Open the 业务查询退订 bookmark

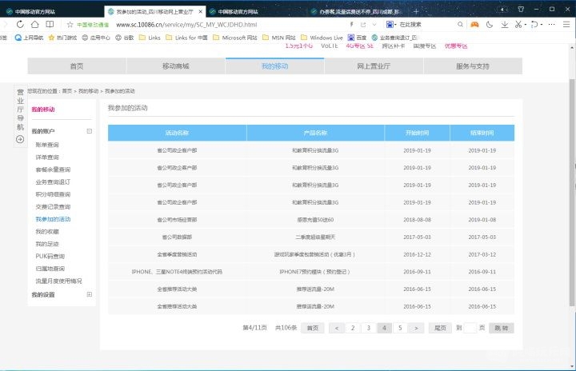(x=394, y=38)
